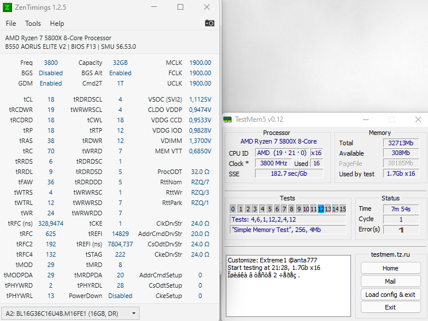This screenshot has height=321, width=428.
Task: Click the Freq value 3800
Action: (51, 63)
